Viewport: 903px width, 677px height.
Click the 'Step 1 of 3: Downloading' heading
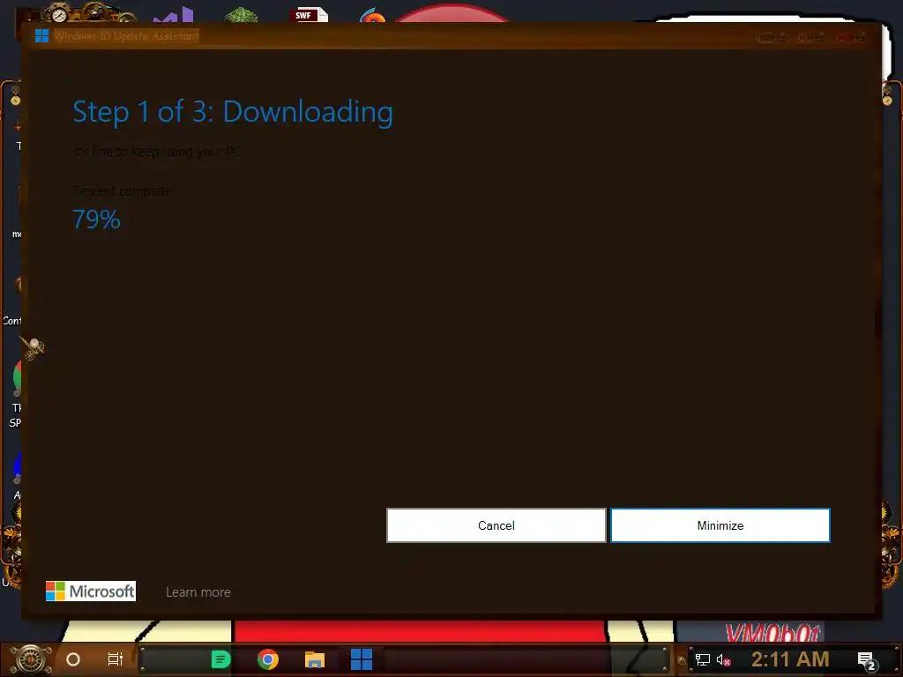[233, 112]
